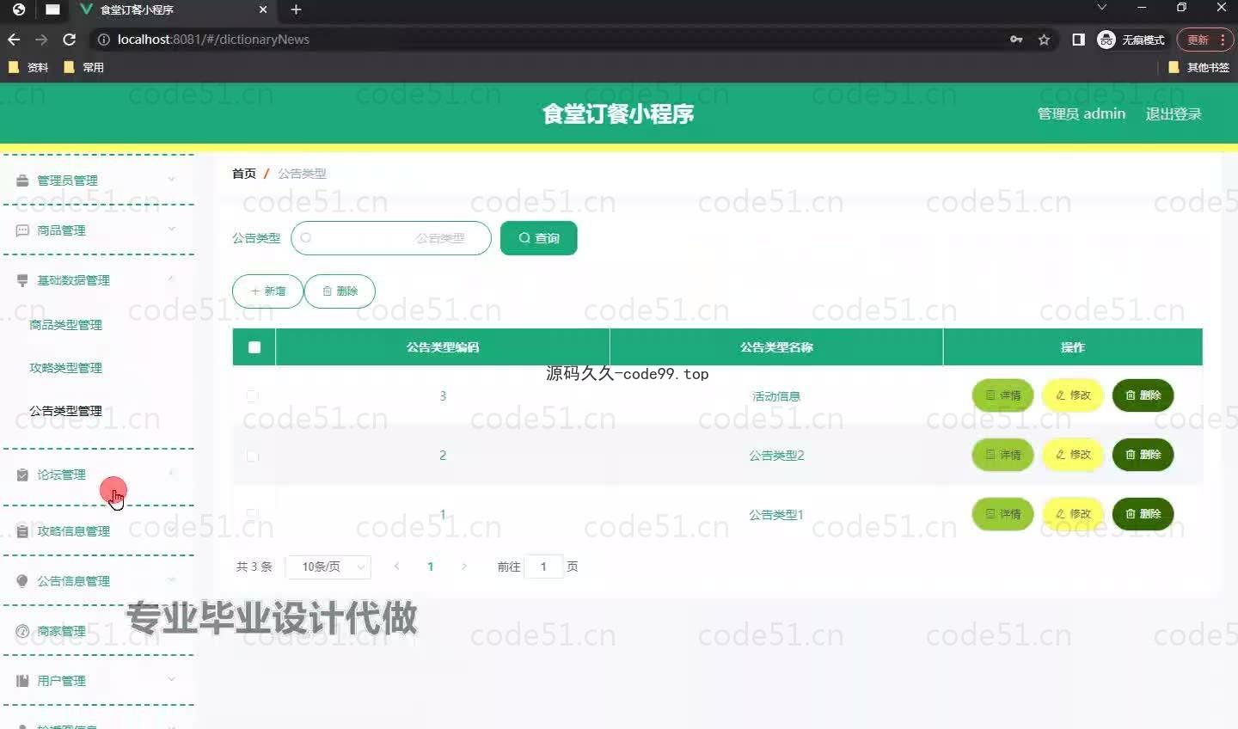The height and width of the screenshot is (729, 1238).
Task: Focus the 公告类型 search input
Action: point(391,238)
